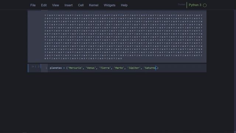The image size is (236, 133).
Task: Click the 'Júpiter' string in code
Action: coord(133,68)
